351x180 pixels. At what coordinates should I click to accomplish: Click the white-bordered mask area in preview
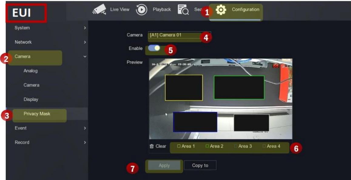click(251, 123)
